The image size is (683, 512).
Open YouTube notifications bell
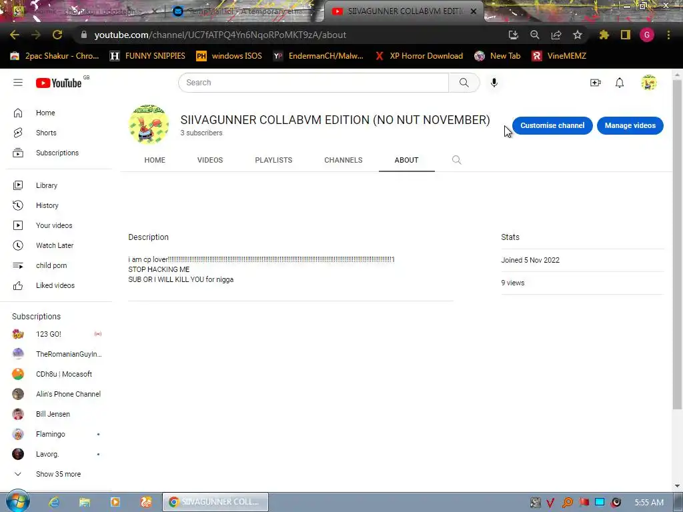pos(620,82)
